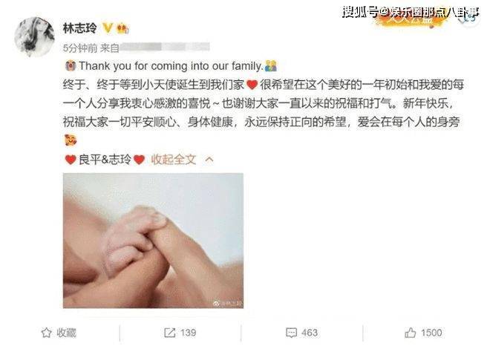
Task: Open the repost count 139
Action: [188, 333]
